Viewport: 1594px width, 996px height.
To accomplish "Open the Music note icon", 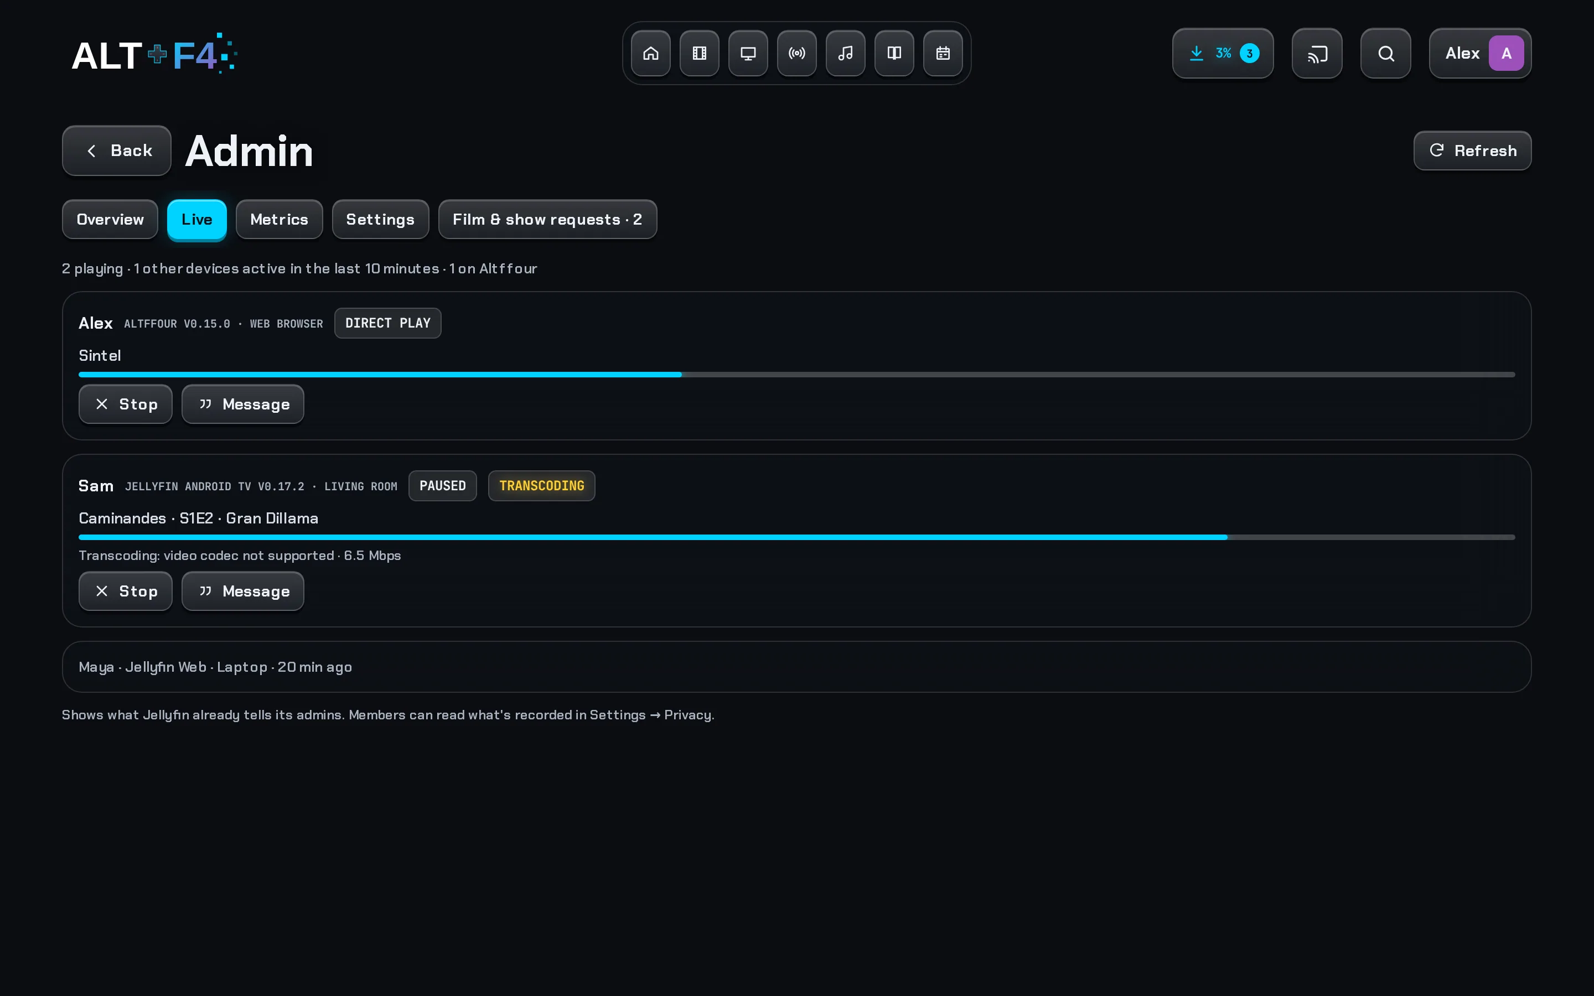I will click(845, 53).
